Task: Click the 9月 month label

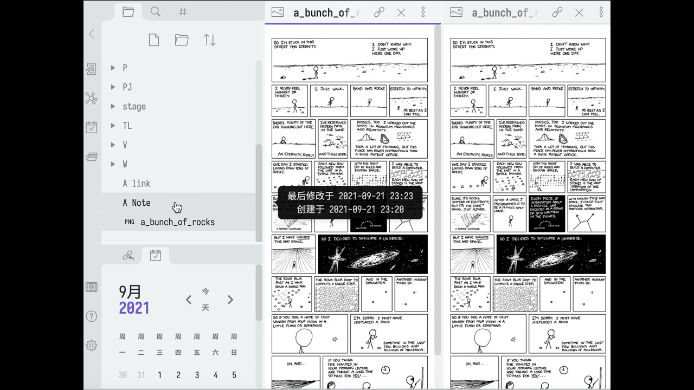Action: (130, 292)
